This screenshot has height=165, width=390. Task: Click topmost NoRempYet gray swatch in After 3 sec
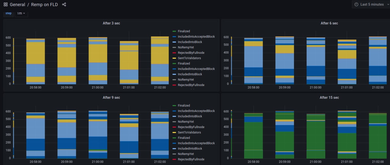(174, 47)
